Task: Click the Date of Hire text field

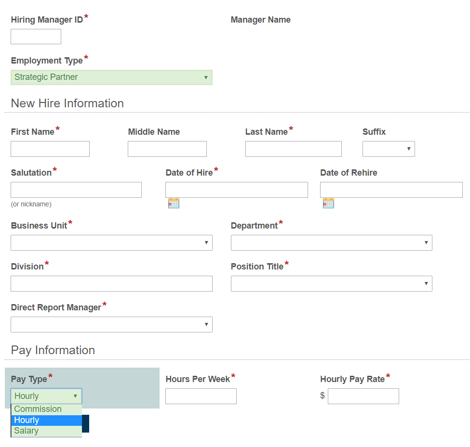Action: tap(236, 190)
